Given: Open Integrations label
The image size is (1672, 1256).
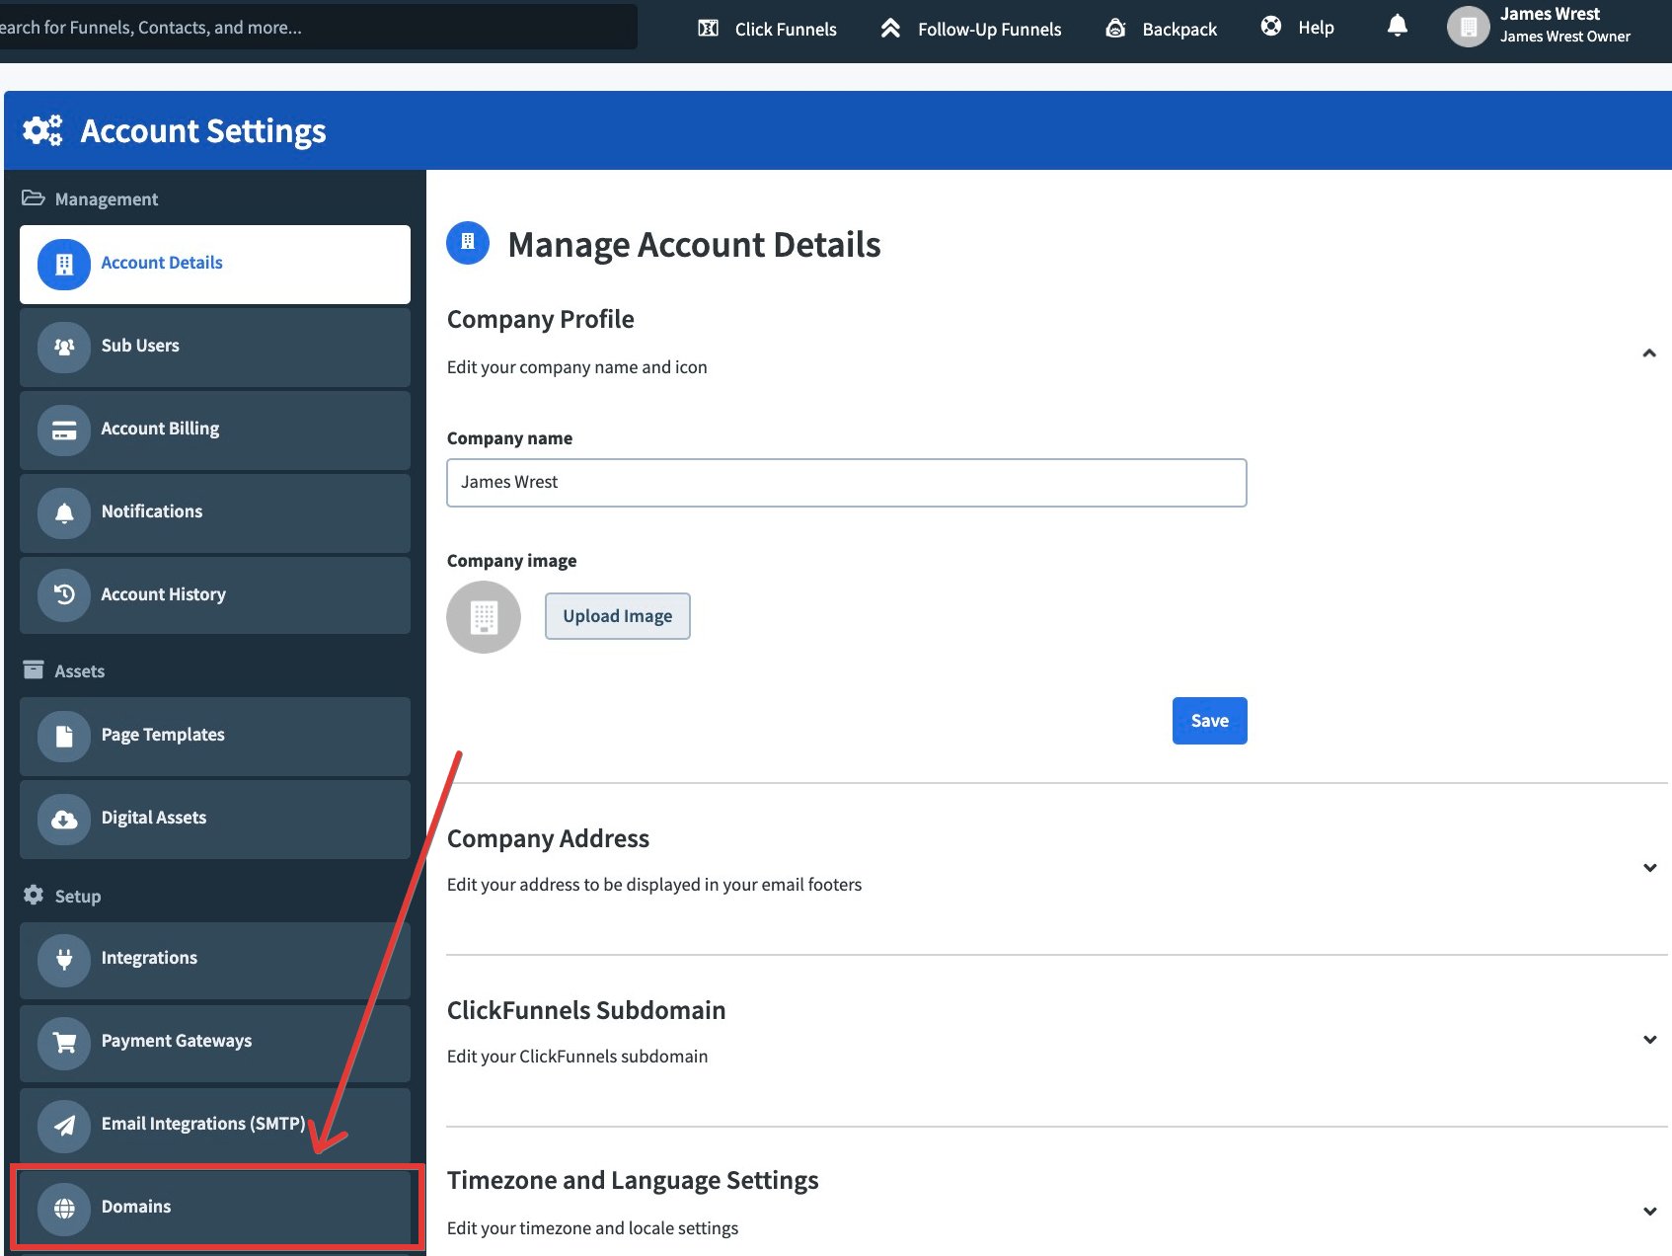Looking at the screenshot, I should [149, 958].
